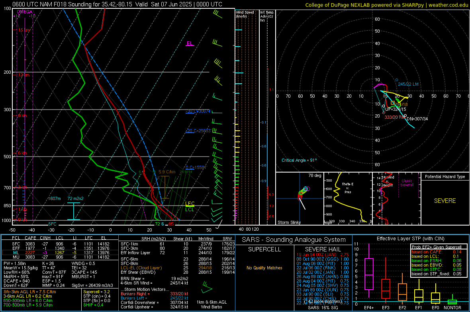The height and width of the screenshot is (312, 470).
Task: Click the 'Supercell = 3.2' composite value
Action: 96,292
